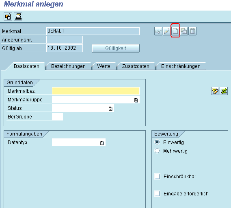Open the Status dropdown list

click(110, 109)
